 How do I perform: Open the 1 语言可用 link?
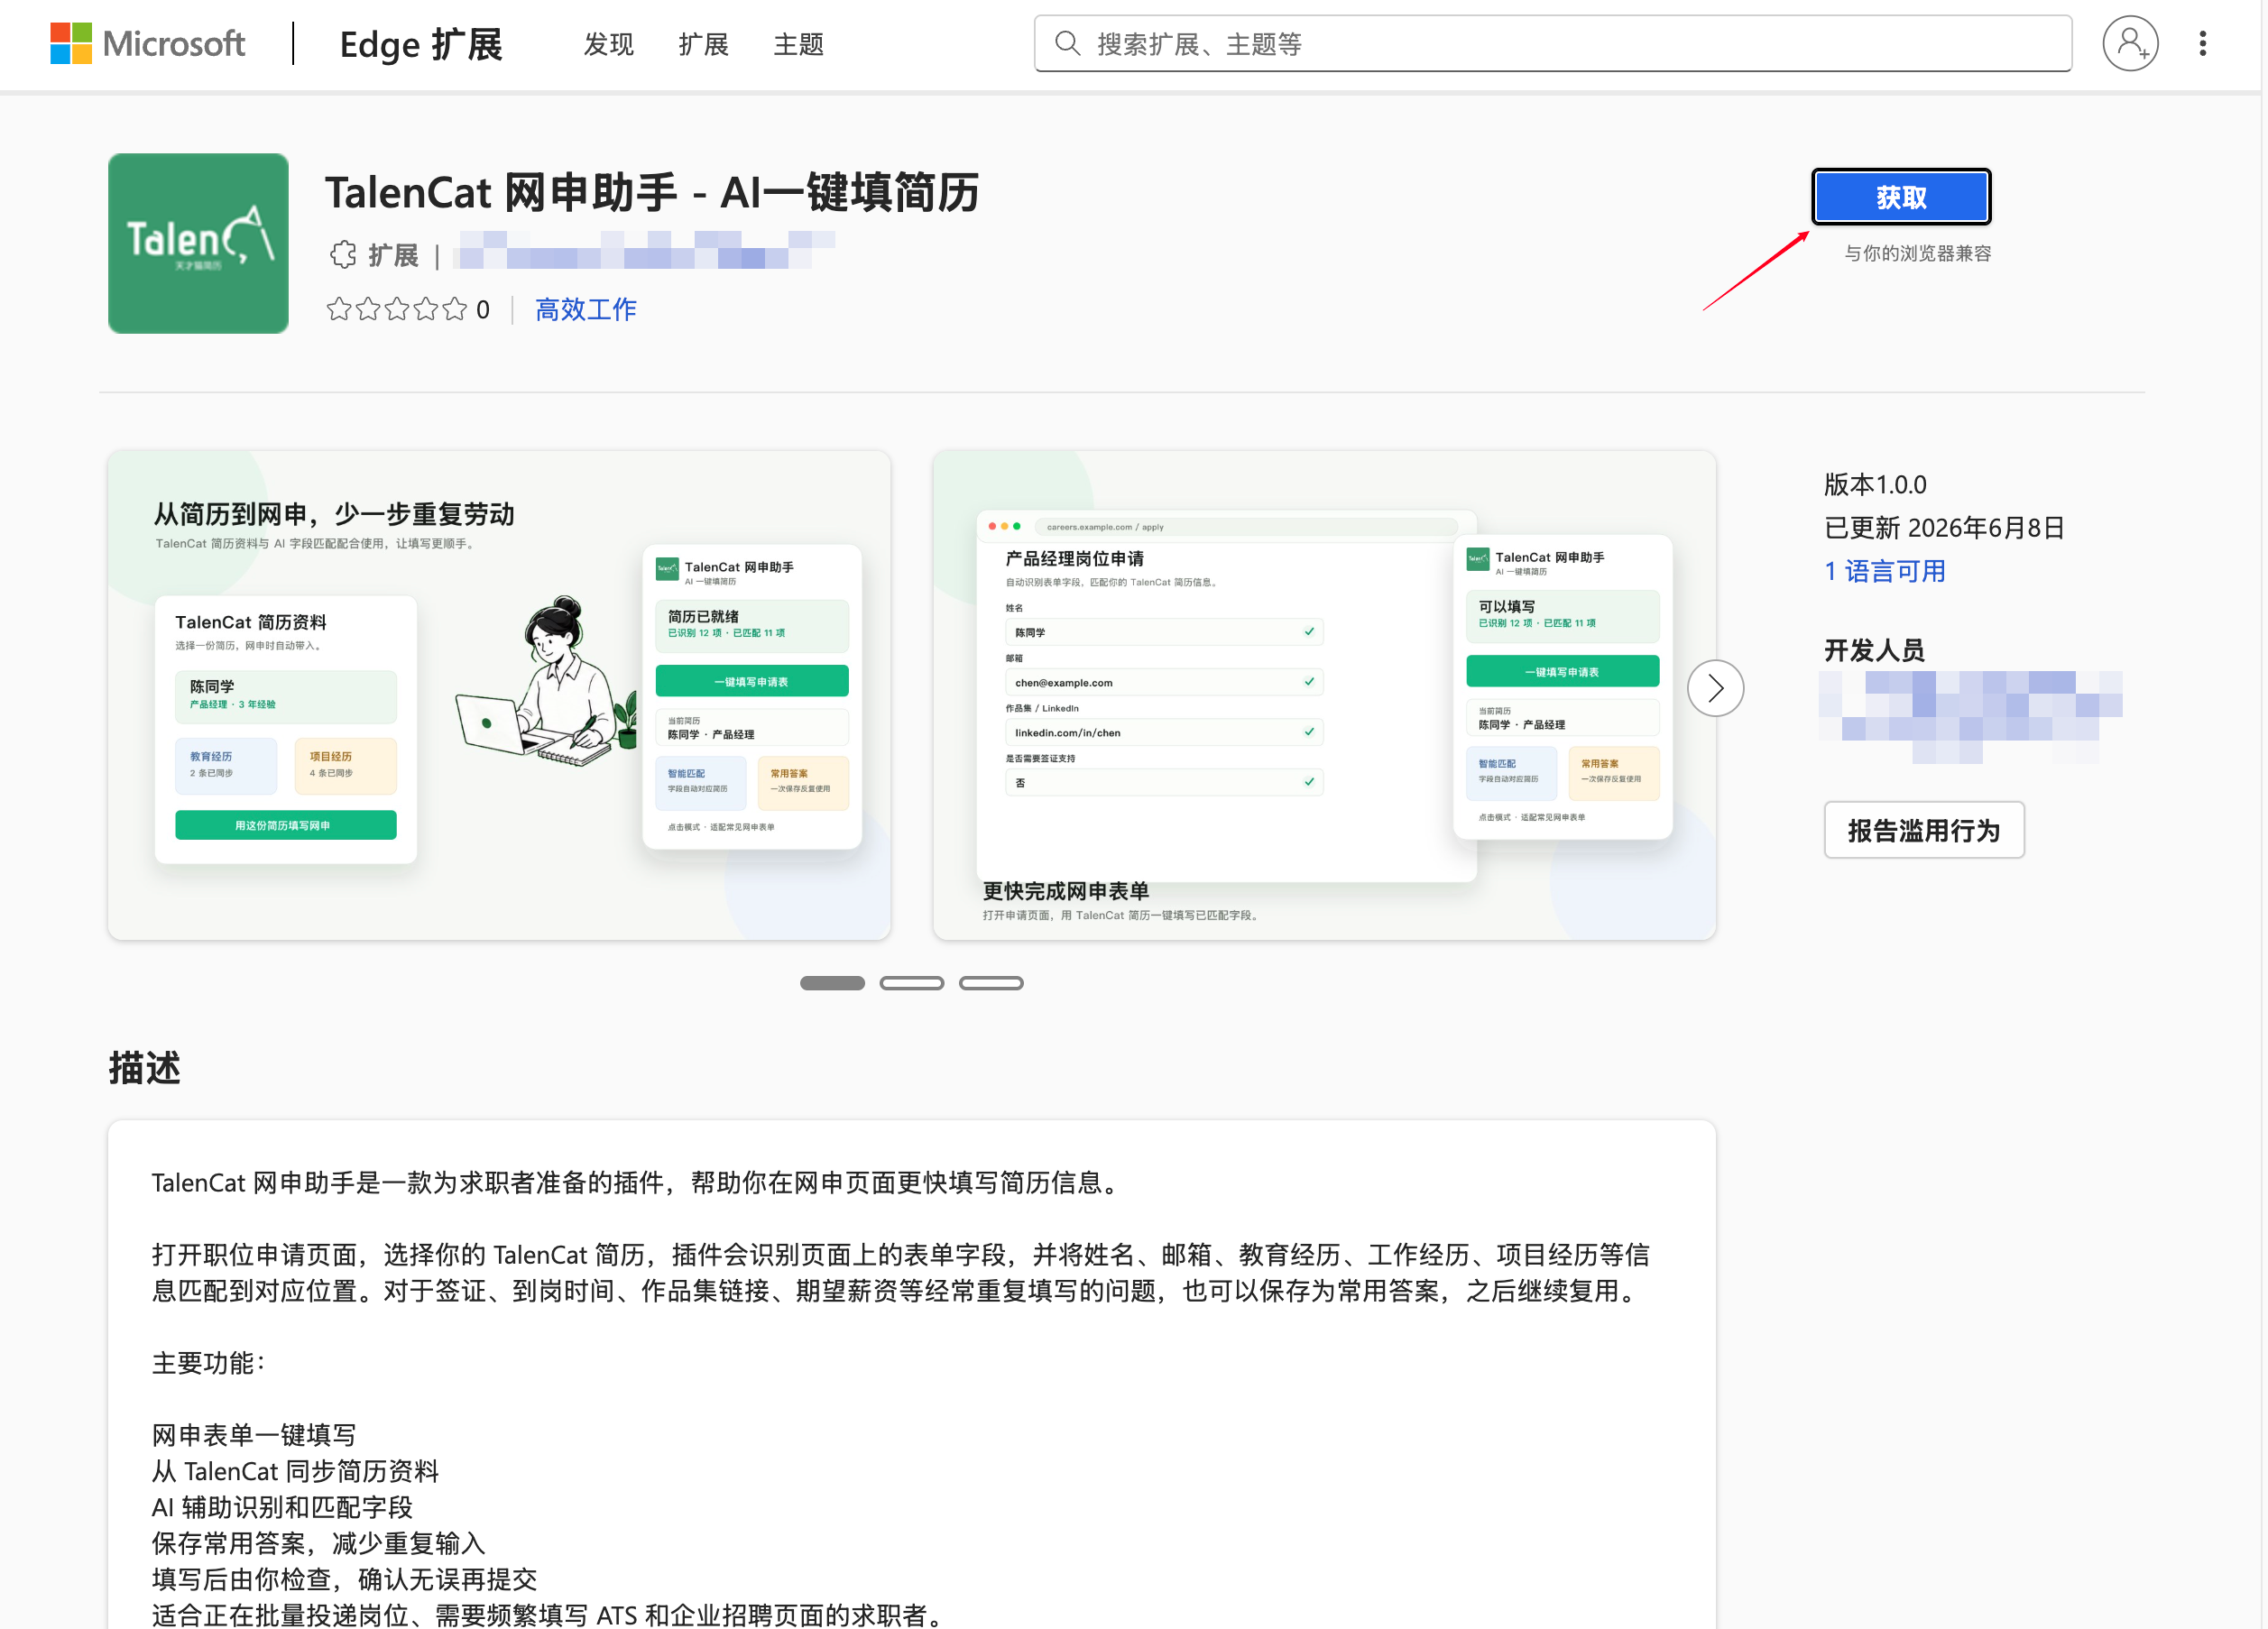1884,571
